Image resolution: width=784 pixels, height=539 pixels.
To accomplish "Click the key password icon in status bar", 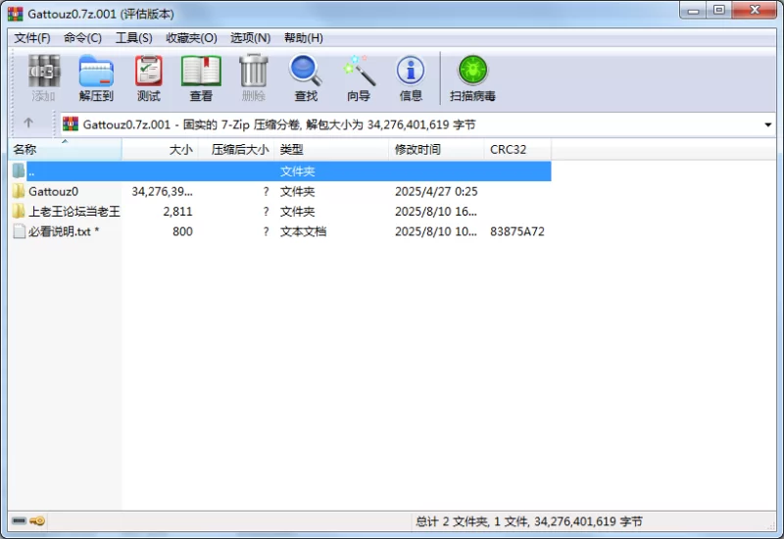I will click(37, 521).
